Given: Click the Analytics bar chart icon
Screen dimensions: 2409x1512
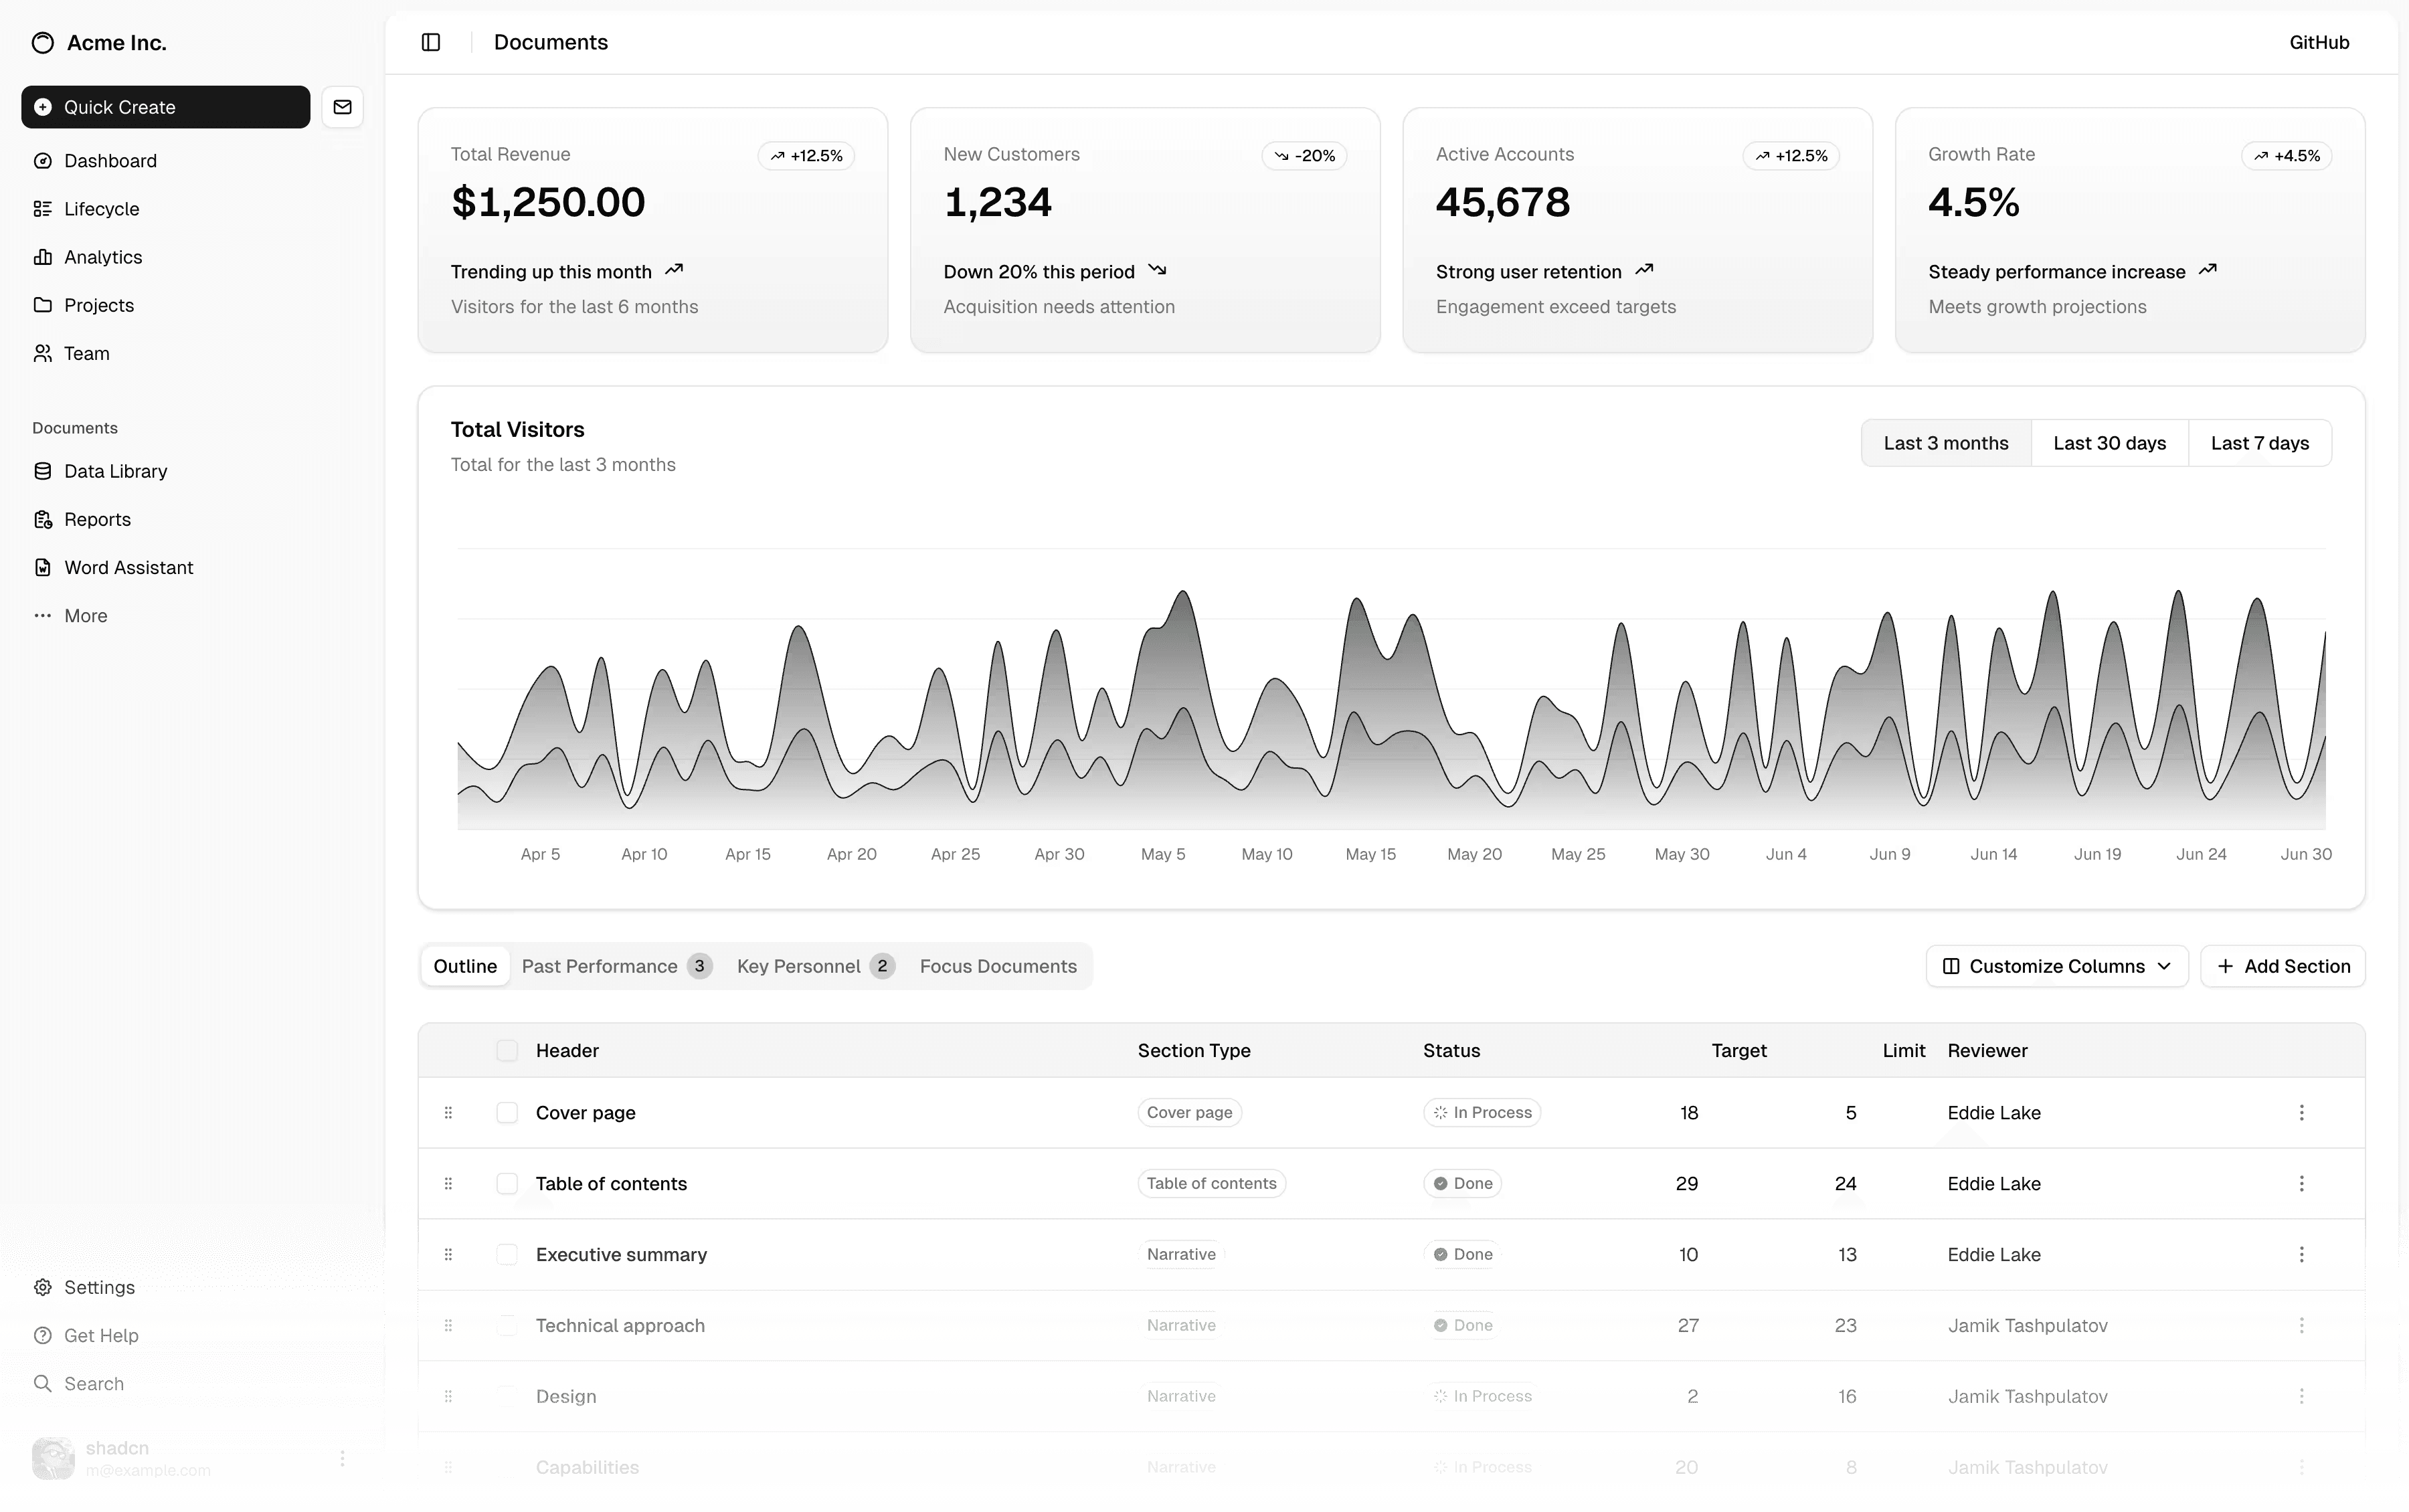Looking at the screenshot, I should click(x=42, y=257).
